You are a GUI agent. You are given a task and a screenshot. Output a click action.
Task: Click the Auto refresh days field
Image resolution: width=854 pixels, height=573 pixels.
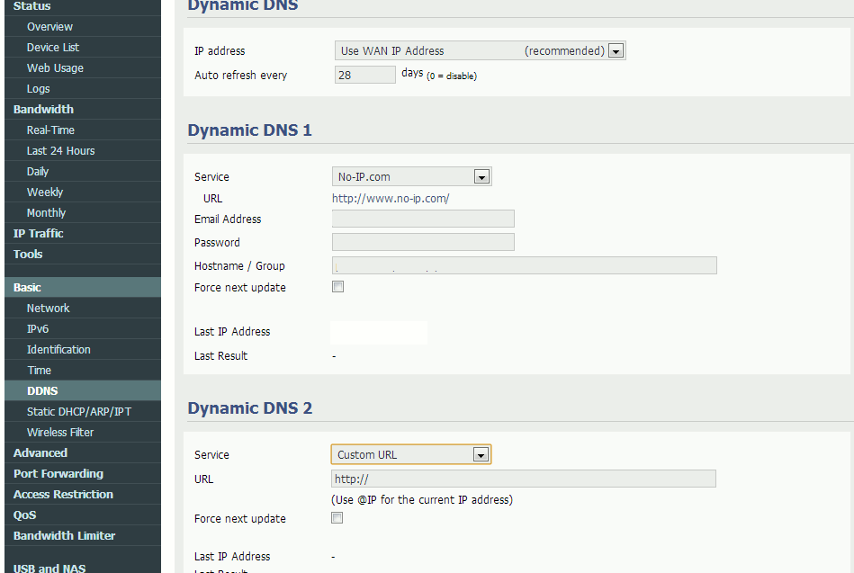(x=364, y=76)
